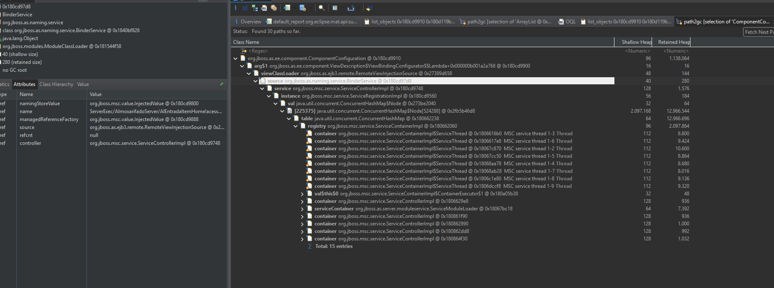The height and width of the screenshot is (288, 774).
Task: Select the refcnt attribute row
Action: click(x=114, y=135)
